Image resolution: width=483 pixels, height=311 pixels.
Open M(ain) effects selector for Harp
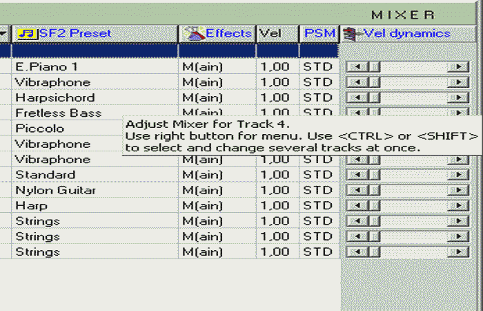pyautogui.click(x=202, y=206)
